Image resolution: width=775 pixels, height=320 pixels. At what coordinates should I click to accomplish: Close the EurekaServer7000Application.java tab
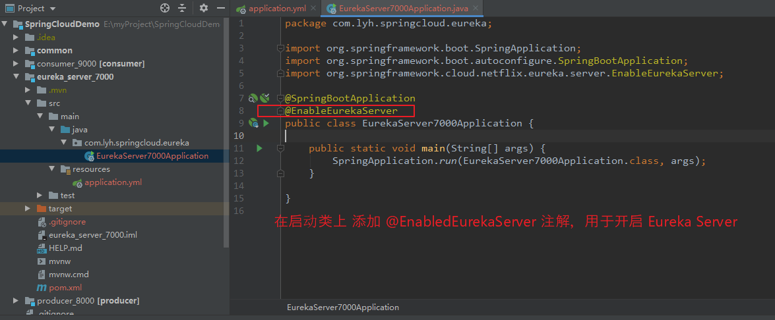475,9
